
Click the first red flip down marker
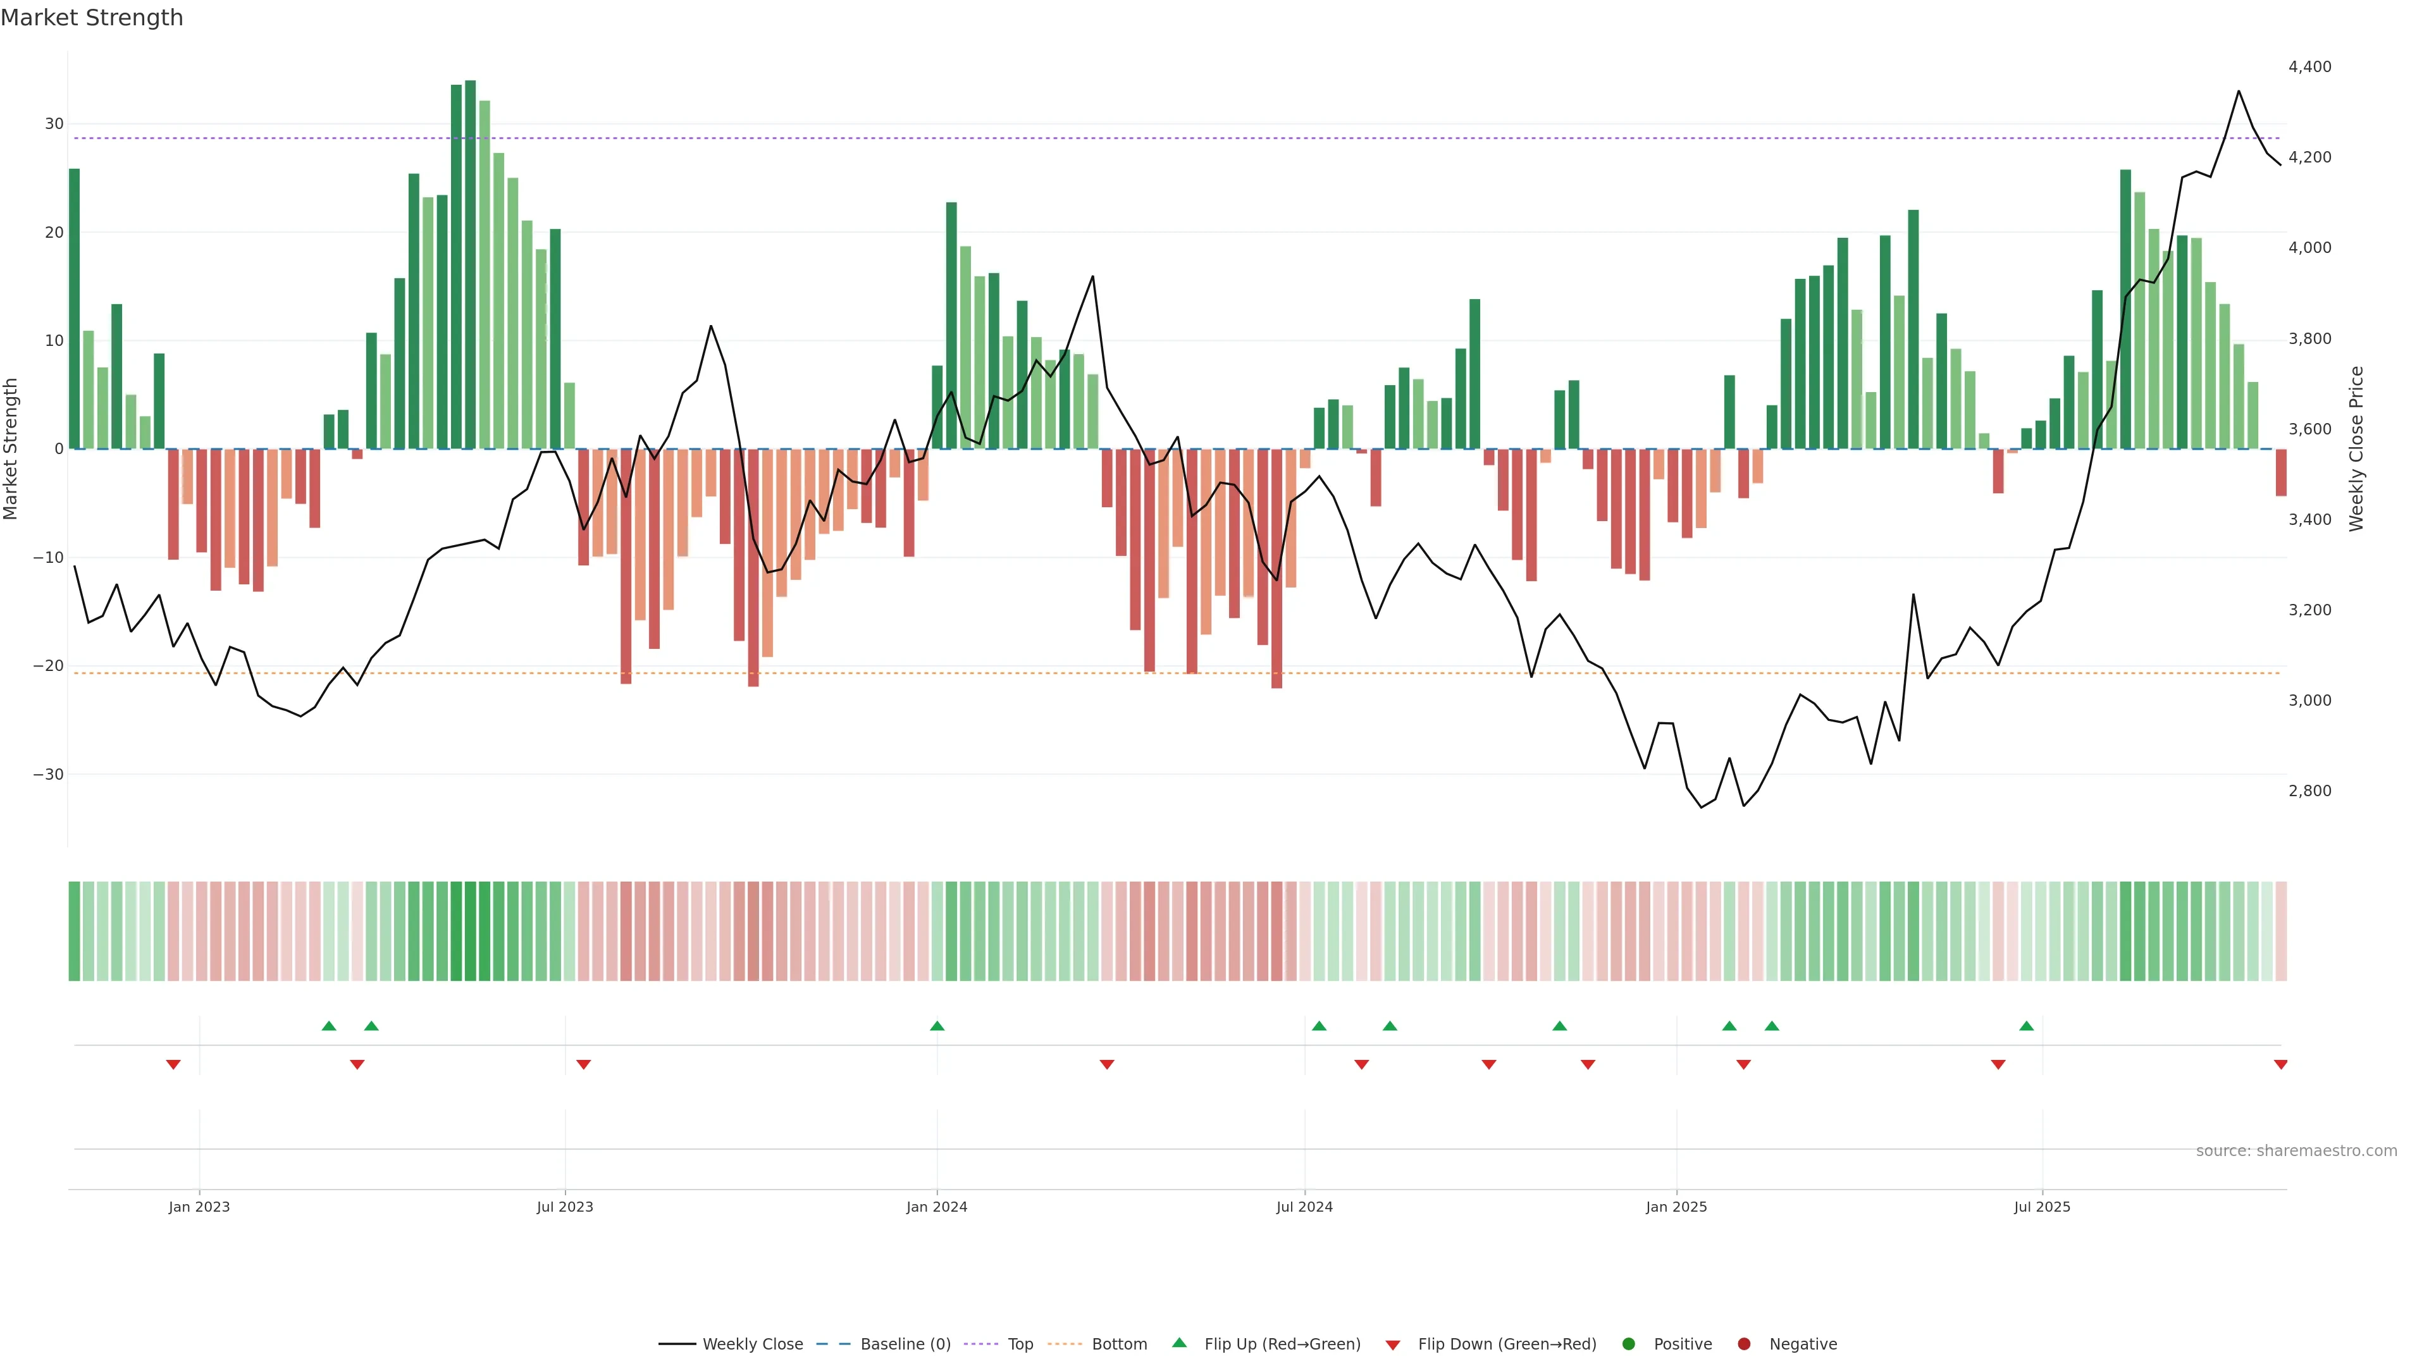[x=173, y=1064]
